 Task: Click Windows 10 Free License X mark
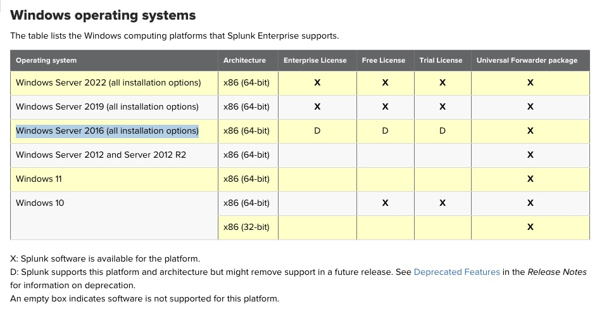385,203
